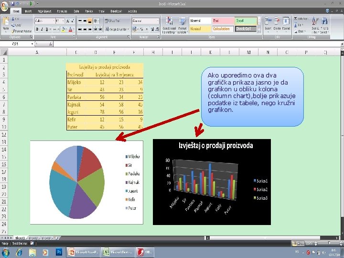Adjust the zoom slider in status bar
Viewport: 344px width, 258px height.
coord(329,243)
